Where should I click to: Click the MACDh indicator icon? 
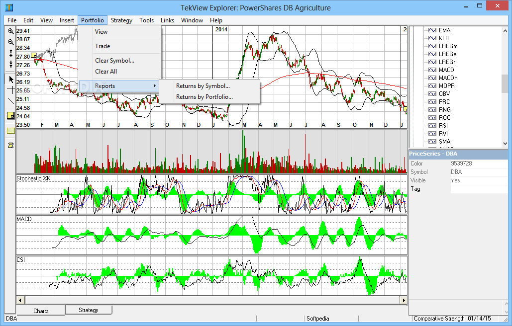tap(432, 78)
